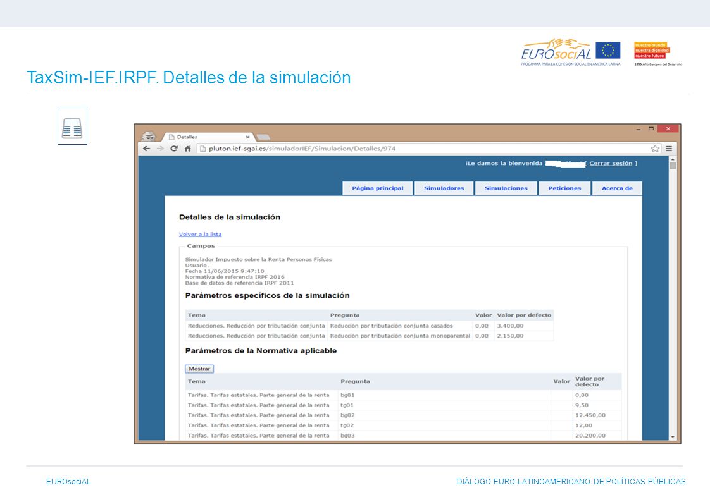Click the 'Normativa de referencia IRPF 2016' line
Viewport: 710px width, 502px height.
235,277
